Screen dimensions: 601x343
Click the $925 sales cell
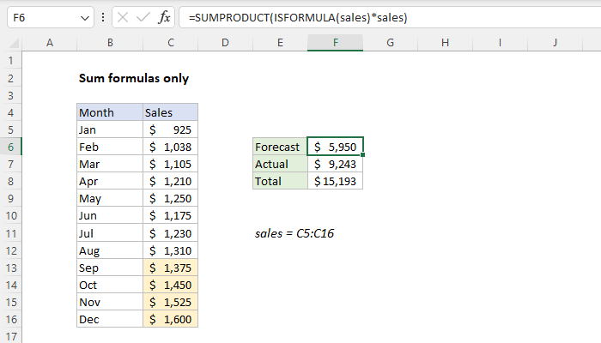tap(171, 129)
